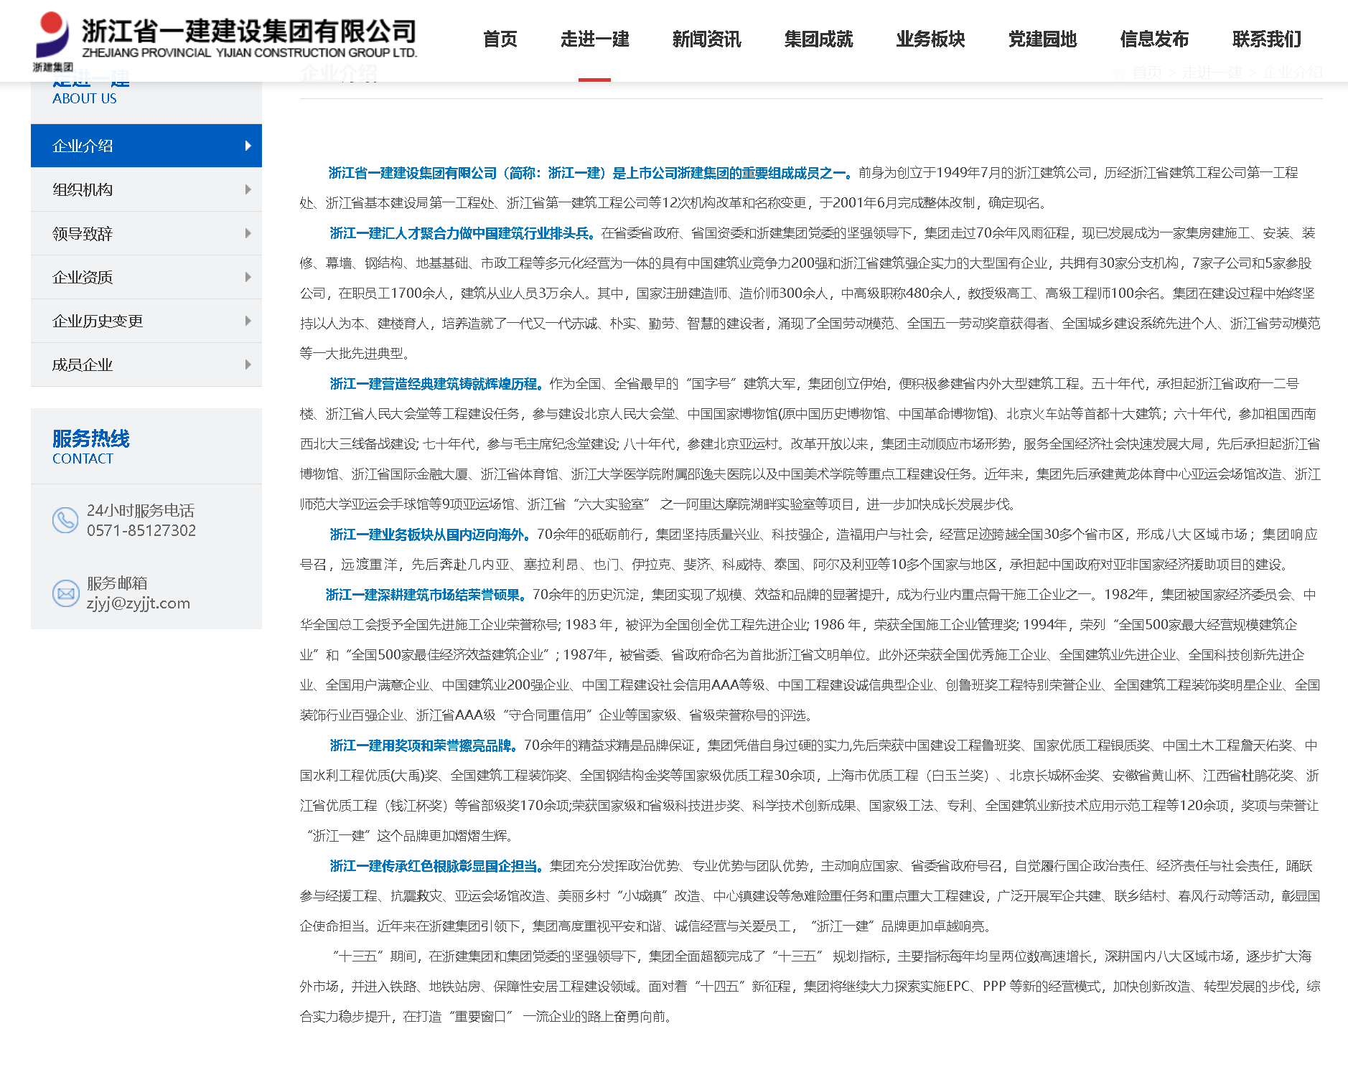This screenshot has width=1348, height=1077.
Task: Click the arrow beside 企业介绍
Action: point(248,146)
